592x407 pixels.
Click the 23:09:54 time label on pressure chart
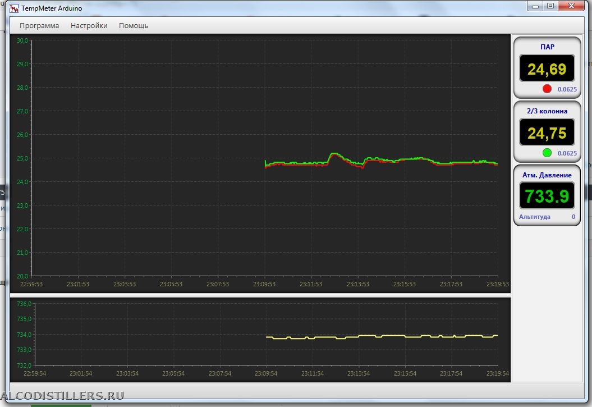click(x=266, y=373)
